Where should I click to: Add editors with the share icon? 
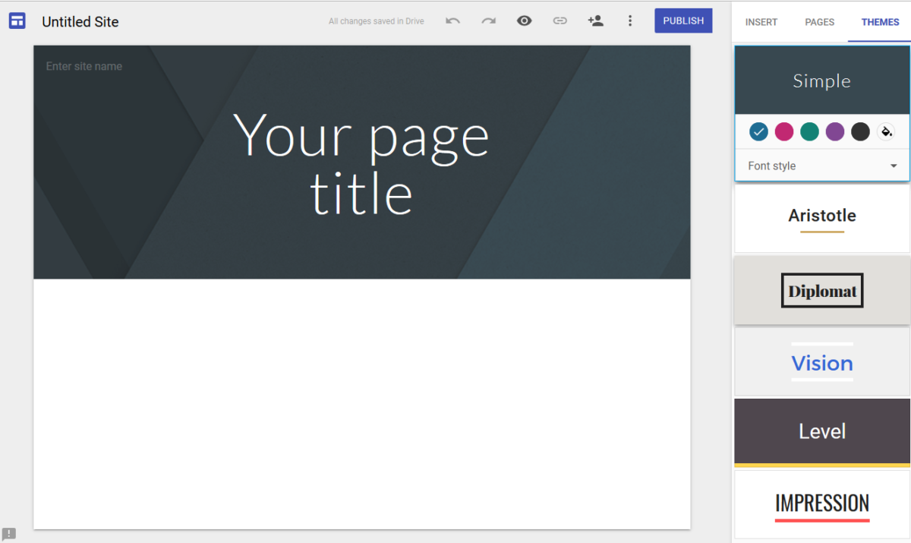pyautogui.click(x=595, y=21)
